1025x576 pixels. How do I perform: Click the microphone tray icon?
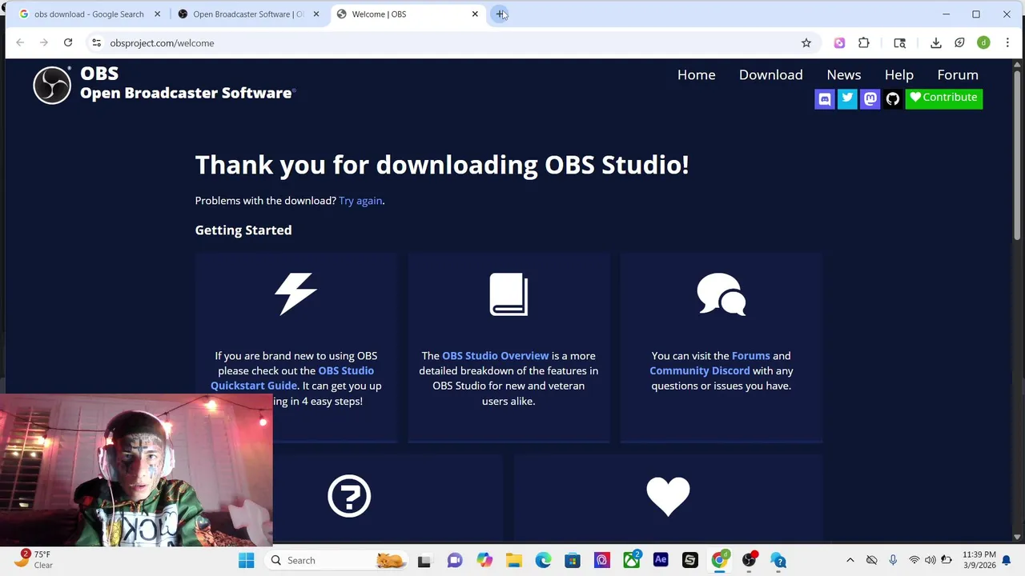(x=893, y=560)
